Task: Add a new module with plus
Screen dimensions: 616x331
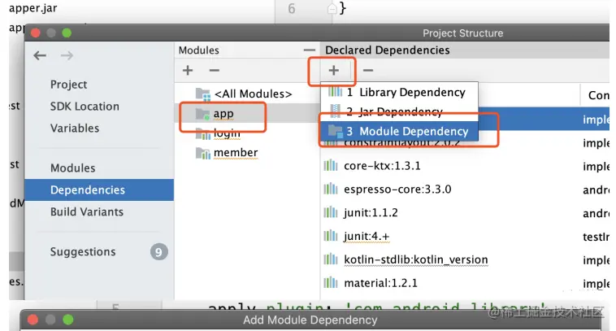Action: coord(188,71)
